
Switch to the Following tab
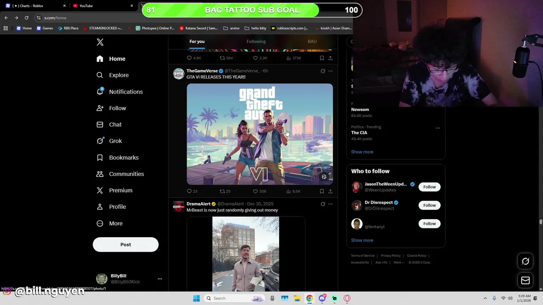(x=256, y=42)
